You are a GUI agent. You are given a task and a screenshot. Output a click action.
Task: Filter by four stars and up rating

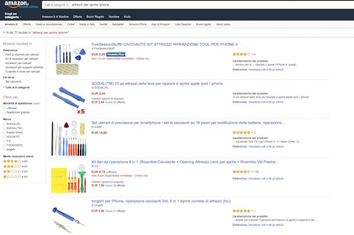coord(15,161)
